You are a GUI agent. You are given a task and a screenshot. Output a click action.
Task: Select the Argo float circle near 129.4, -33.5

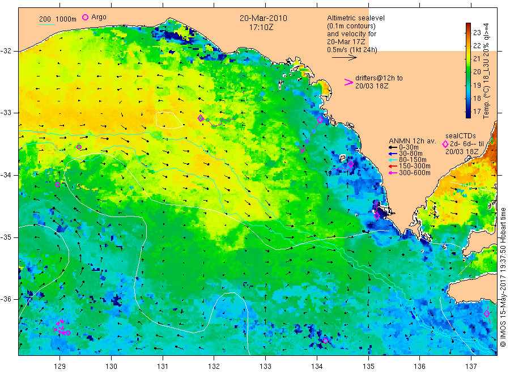point(79,147)
